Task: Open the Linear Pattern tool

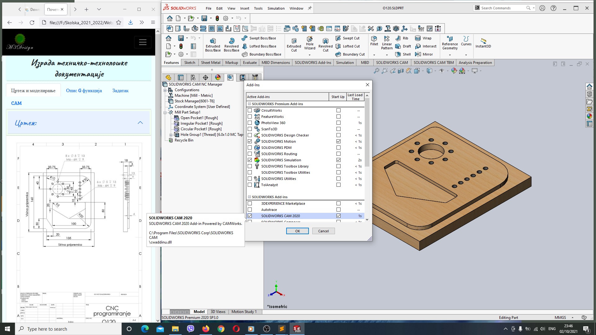Action: pyautogui.click(x=387, y=43)
